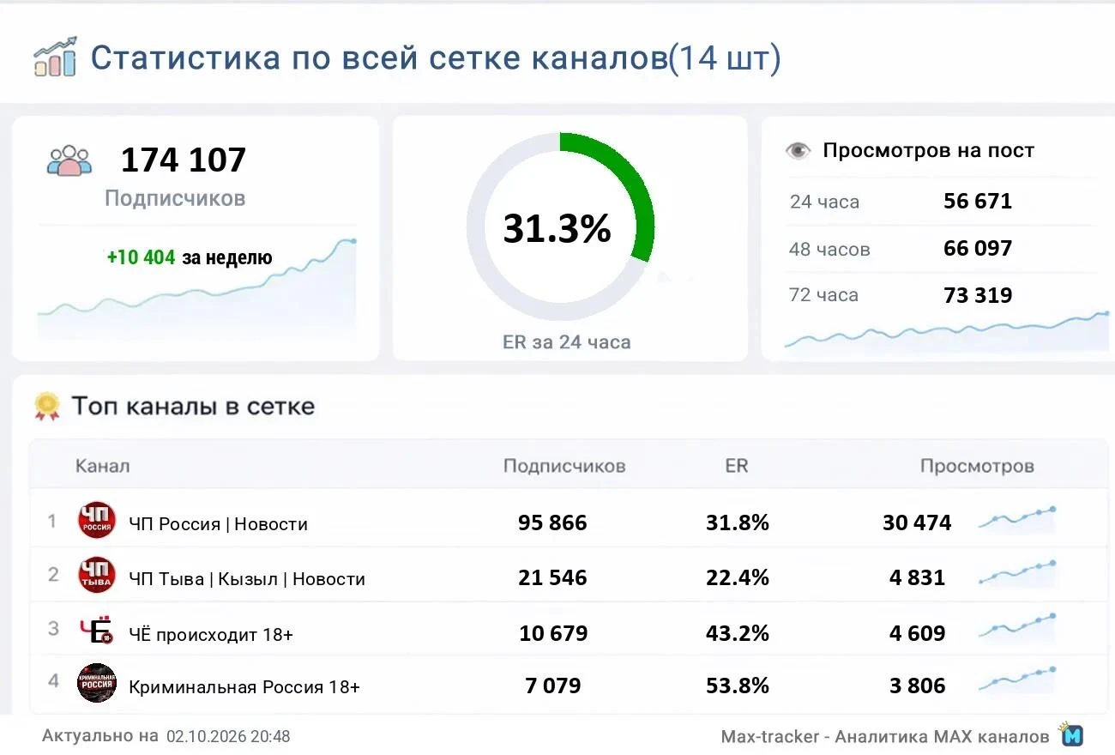The width and height of the screenshot is (1115, 755).
Task: Click the Max-tracker - Аналитика MAX каналов text
Action: (885, 737)
